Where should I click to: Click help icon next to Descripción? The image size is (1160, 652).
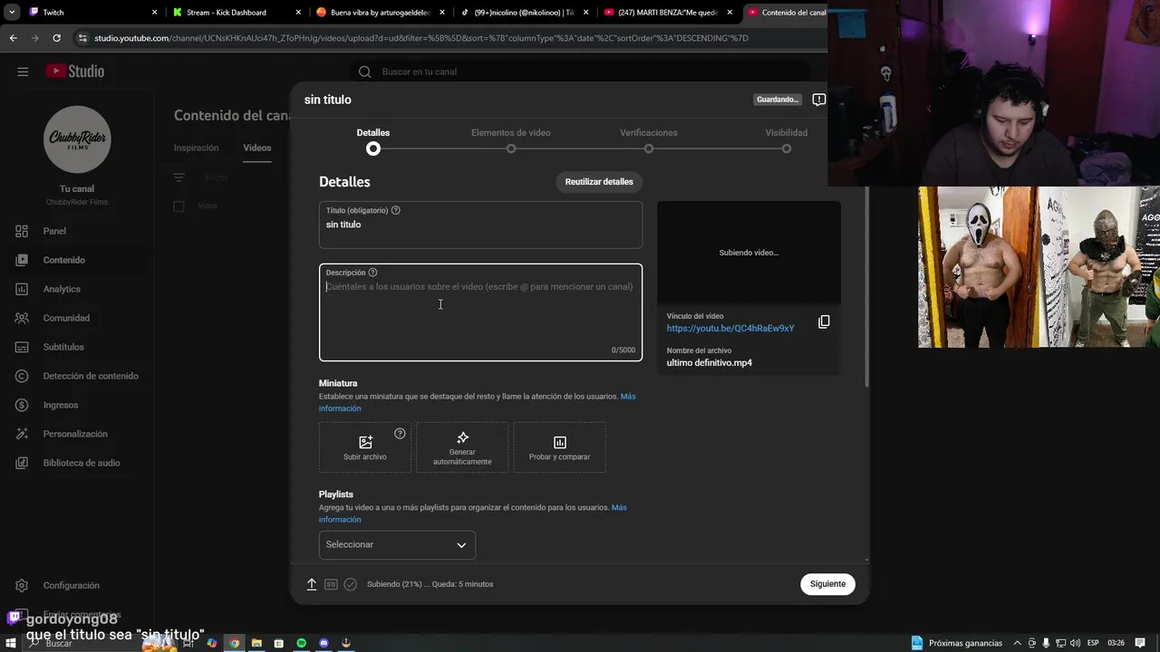coord(372,273)
